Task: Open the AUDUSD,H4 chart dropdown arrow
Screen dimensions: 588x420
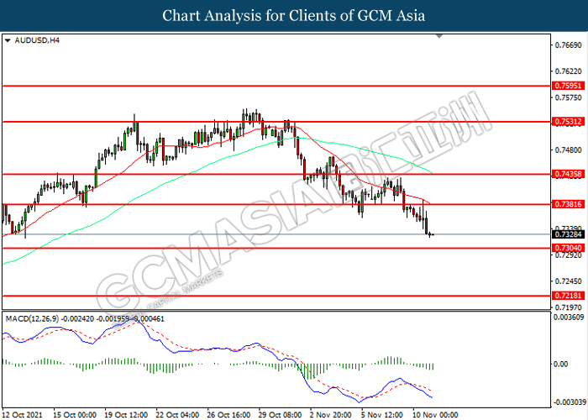Action: pos(8,40)
